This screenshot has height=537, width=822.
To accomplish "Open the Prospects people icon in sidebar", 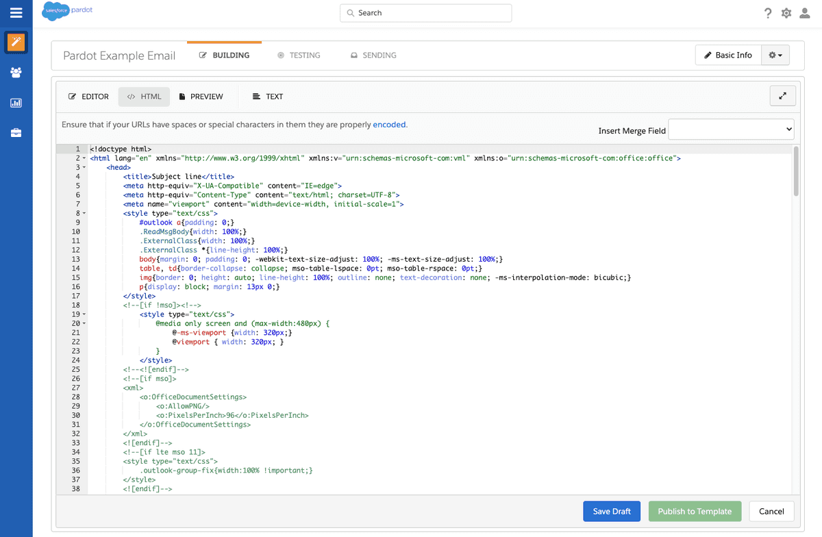I will (x=16, y=73).
